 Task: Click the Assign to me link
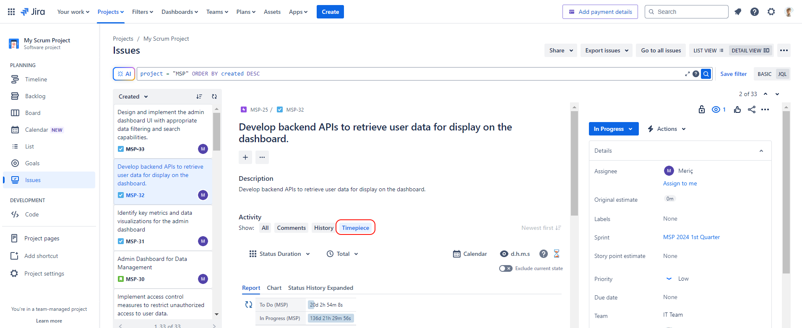tap(680, 183)
